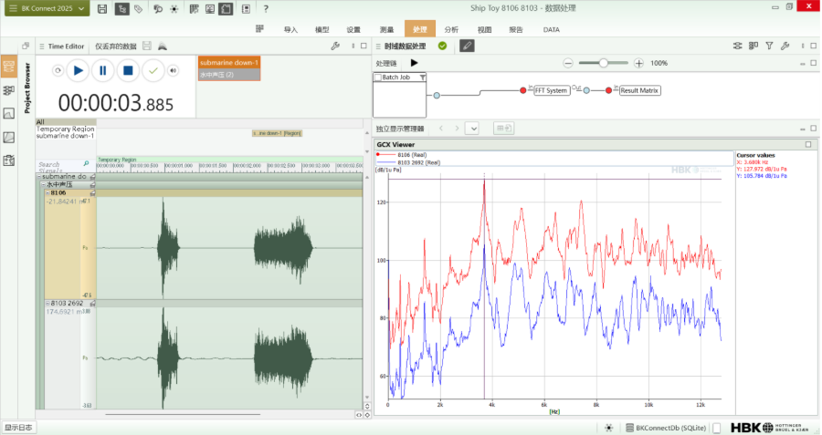Open help via the question mark icon
Screen dimensions: 822x435
266,9
